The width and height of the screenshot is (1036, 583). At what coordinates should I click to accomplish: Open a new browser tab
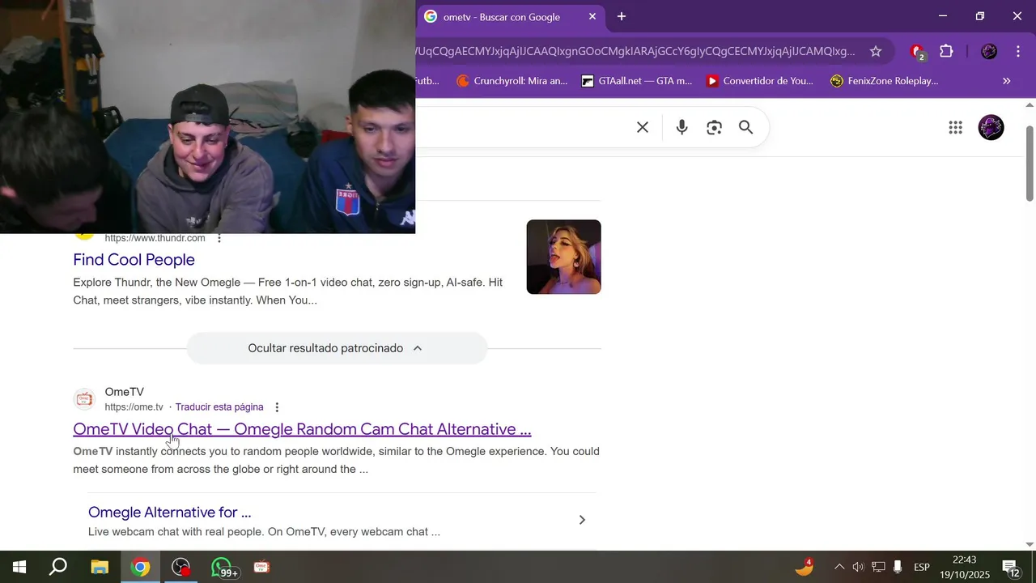coord(622,16)
